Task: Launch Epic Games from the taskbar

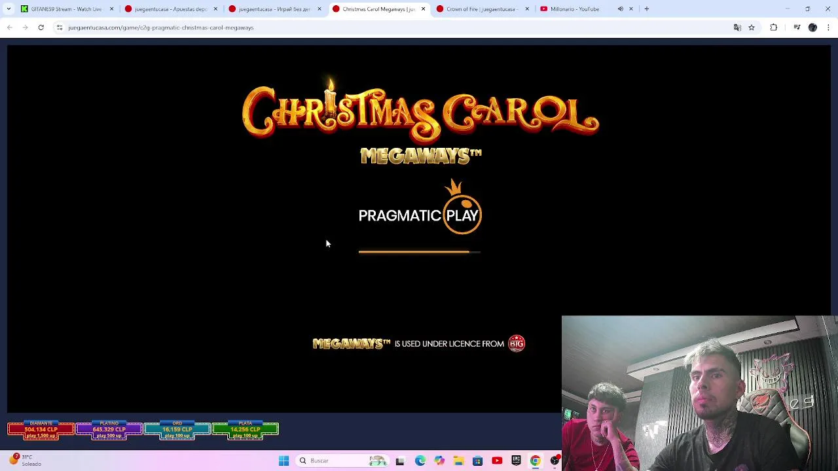Action: (x=516, y=461)
